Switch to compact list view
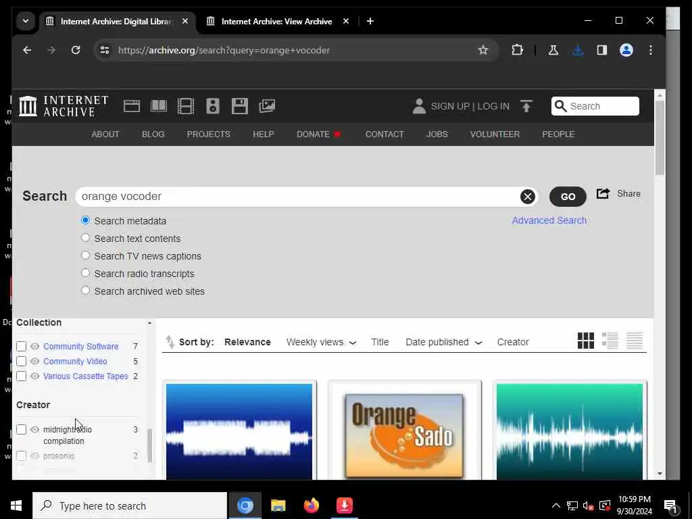This screenshot has height=519, width=692. (x=635, y=341)
